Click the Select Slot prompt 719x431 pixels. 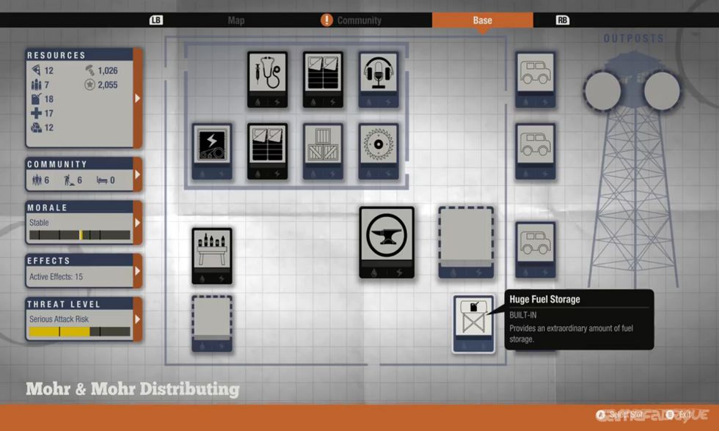pos(619,415)
